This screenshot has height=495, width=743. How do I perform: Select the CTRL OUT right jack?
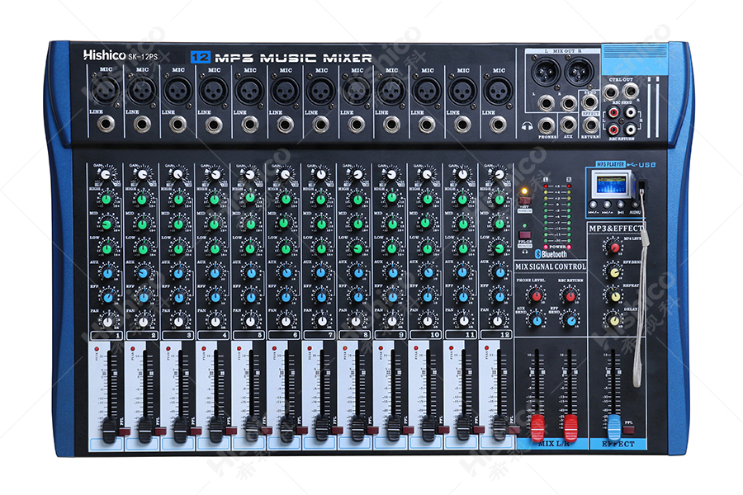[x=631, y=91]
